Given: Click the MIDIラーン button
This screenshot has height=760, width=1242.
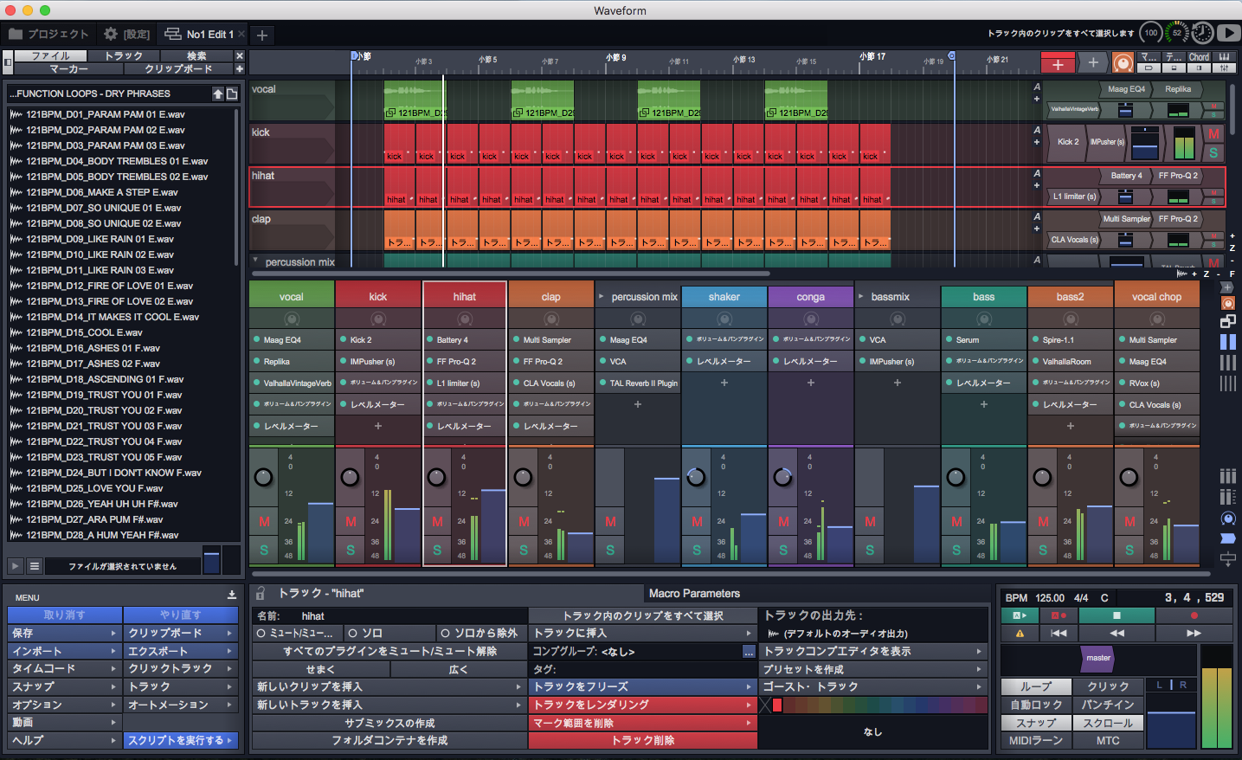Looking at the screenshot, I should 1035,741.
